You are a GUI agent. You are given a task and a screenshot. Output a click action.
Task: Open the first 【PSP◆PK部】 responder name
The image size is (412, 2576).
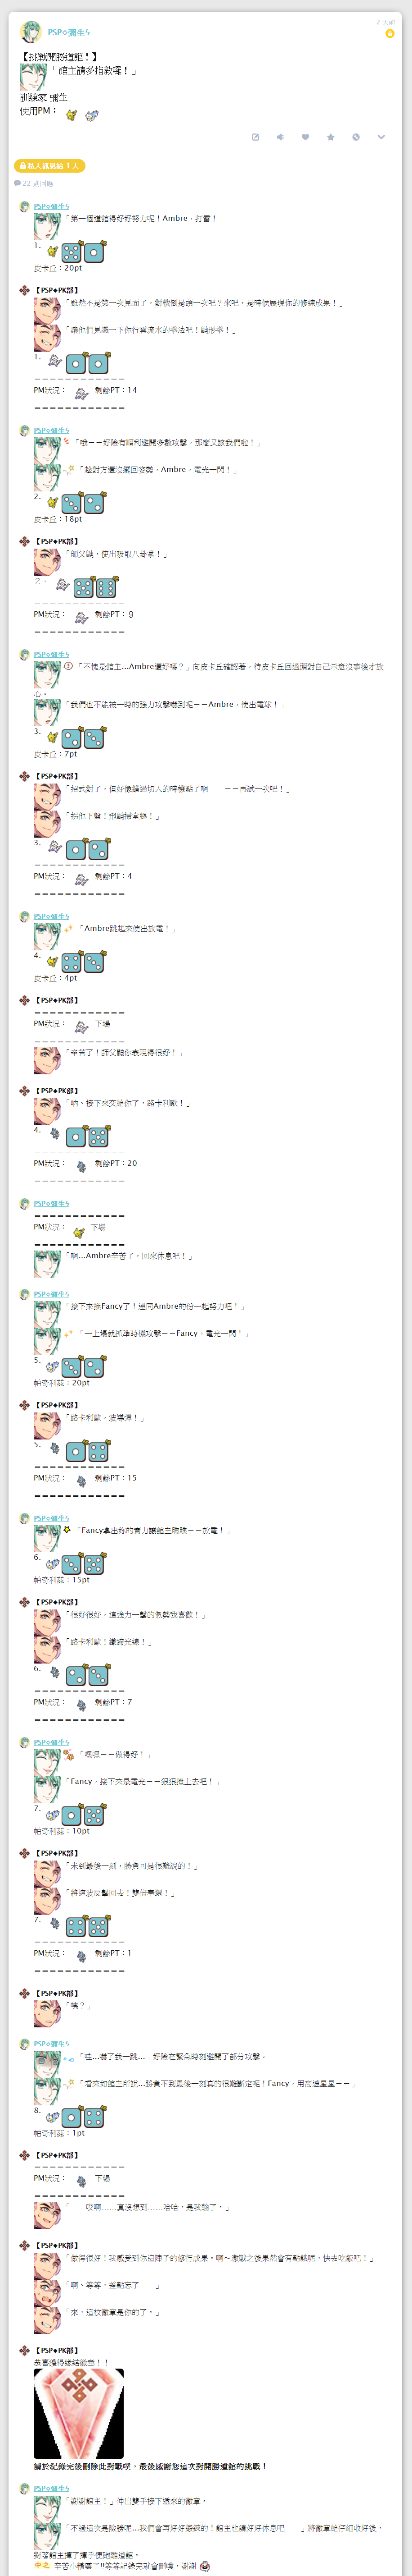pos(57,290)
